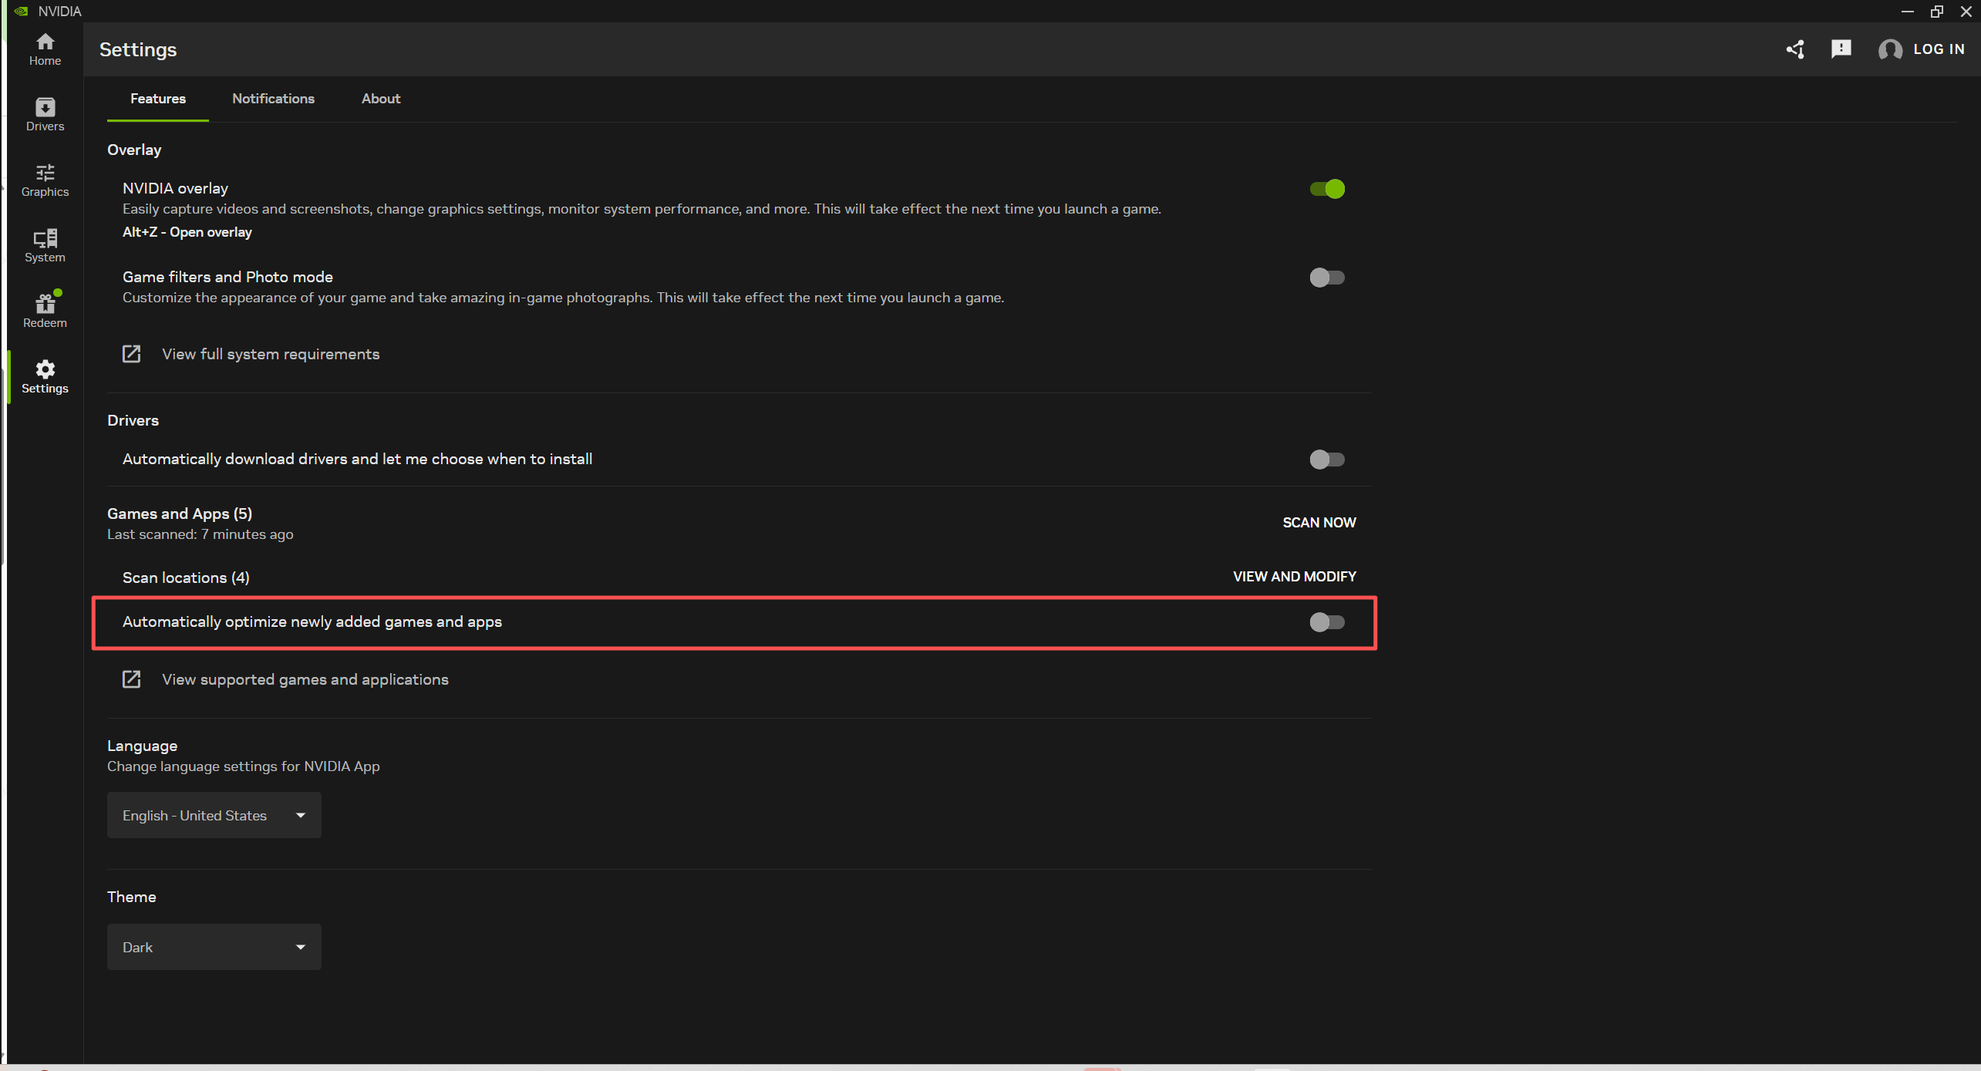Click SCAN NOW button

[x=1319, y=523]
